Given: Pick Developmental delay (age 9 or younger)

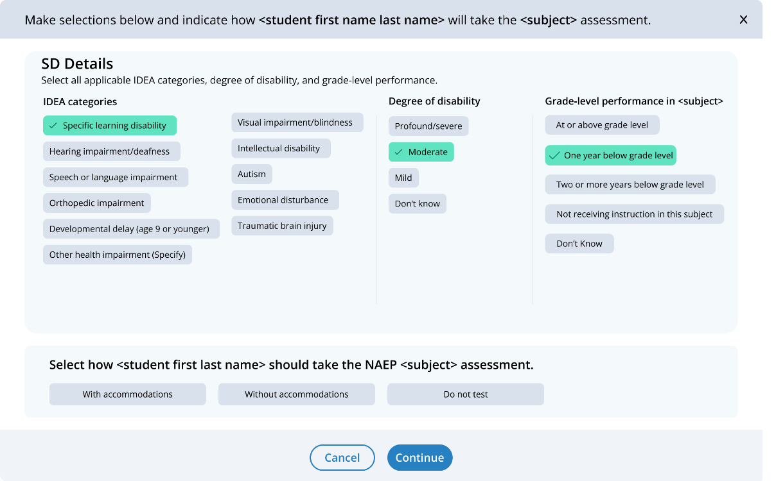Looking at the screenshot, I should point(131,228).
